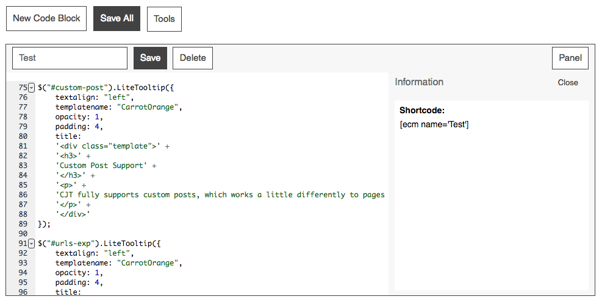602x302 pixels.
Task: Click the New Code Block button
Action: click(x=46, y=19)
